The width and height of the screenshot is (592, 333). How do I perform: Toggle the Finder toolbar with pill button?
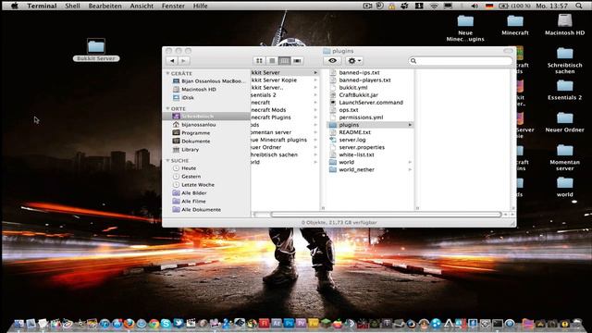coord(508,51)
